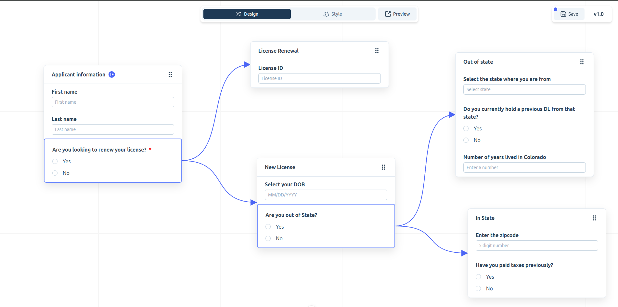Click the external-link icon inside the Preview button
This screenshot has width=618, height=307.
pyautogui.click(x=388, y=14)
